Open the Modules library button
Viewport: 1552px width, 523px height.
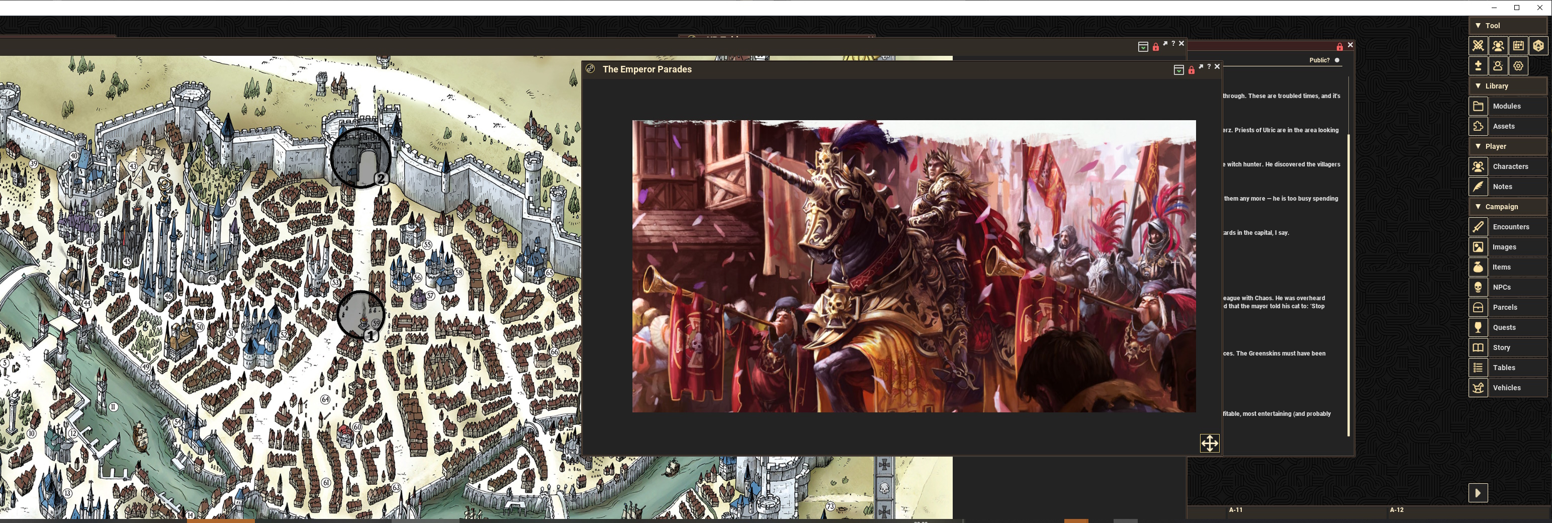tap(1507, 106)
